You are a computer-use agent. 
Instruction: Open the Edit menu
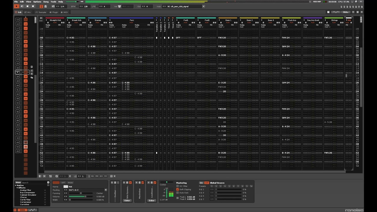tap(22, 1)
